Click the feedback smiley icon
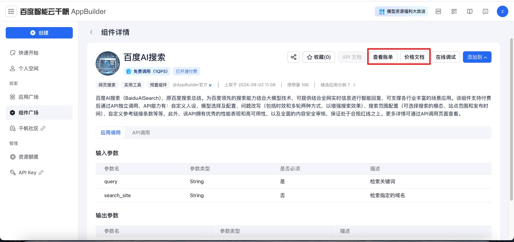Viewport: 514px width, 242px height. [485, 11]
